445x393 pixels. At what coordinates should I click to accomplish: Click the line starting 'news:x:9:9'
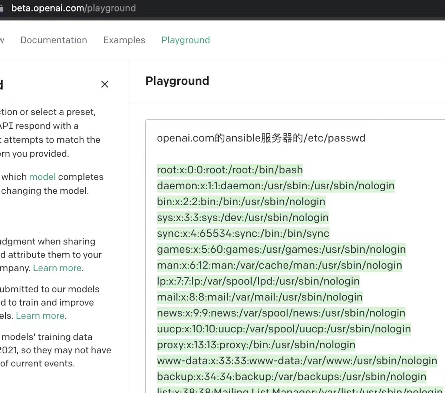coord(281,313)
